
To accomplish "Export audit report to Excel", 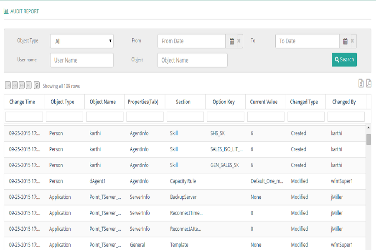I will 361,83.
